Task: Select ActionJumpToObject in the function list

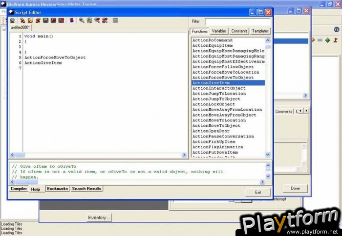Action: click(x=228, y=99)
